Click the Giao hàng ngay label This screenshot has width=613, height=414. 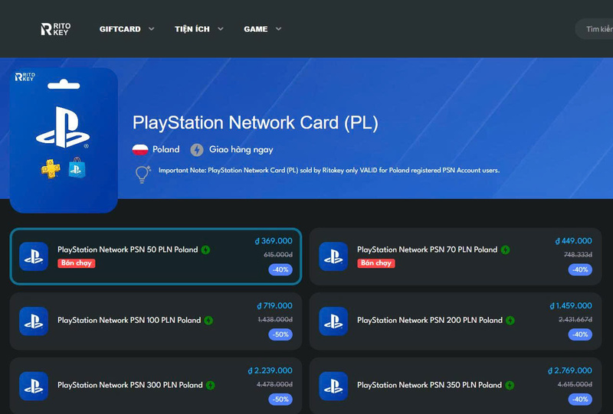tap(241, 149)
